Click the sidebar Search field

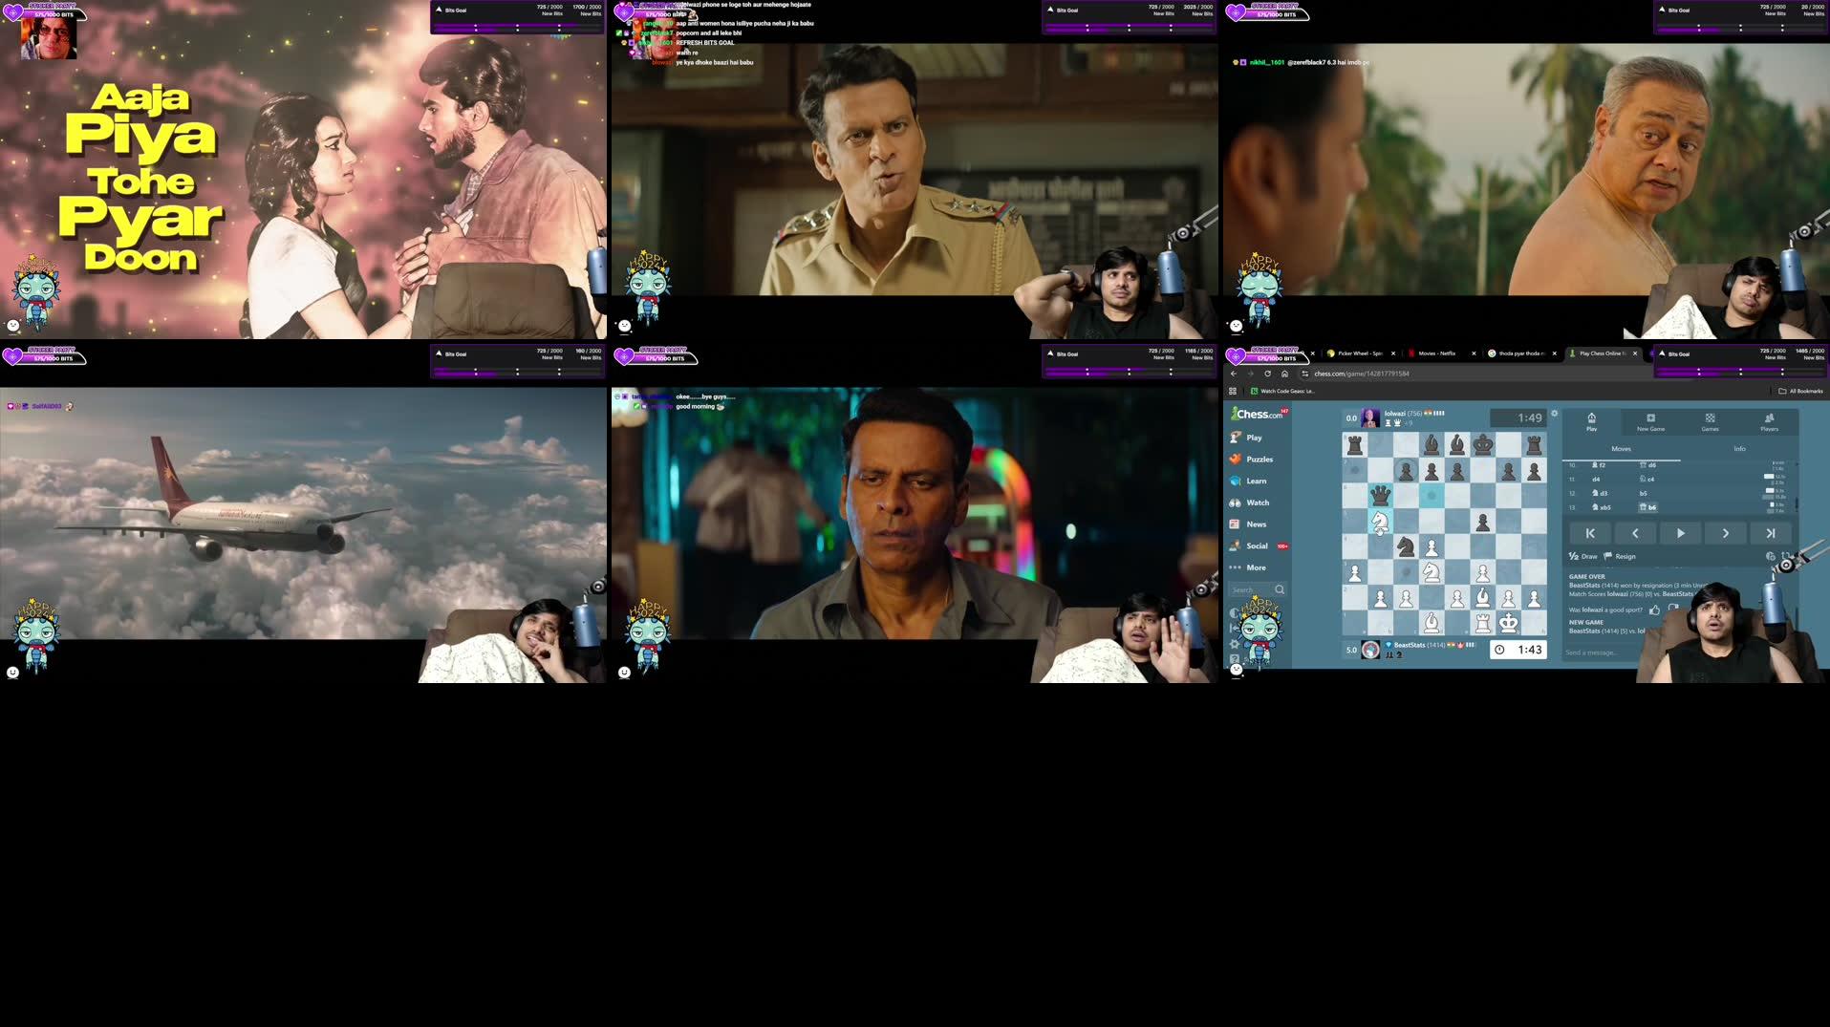pos(1258,589)
